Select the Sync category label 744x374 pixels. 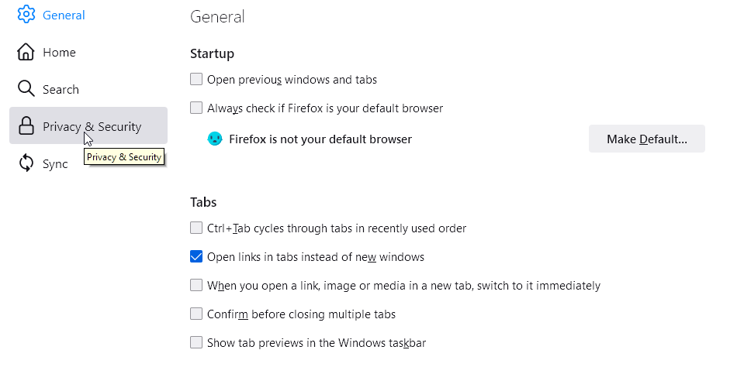pos(55,164)
